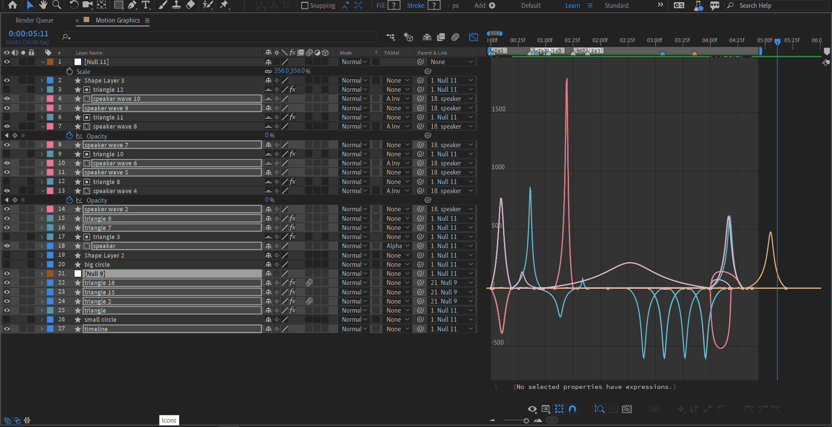Enable motion blur for timeline layers
Image resolution: width=832 pixels, height=427 pixels.
click(x=455, y=37)
